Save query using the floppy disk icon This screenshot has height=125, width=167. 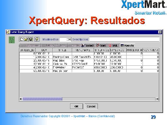click(x=31, y=39)
